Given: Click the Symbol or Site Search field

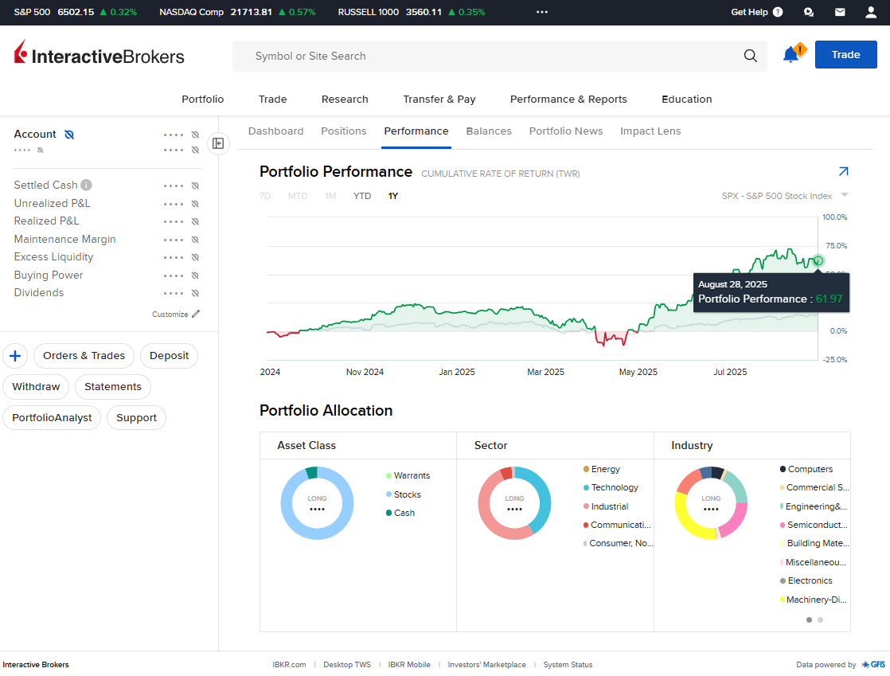Looking at the screenshot, I should tap(499, 56).
